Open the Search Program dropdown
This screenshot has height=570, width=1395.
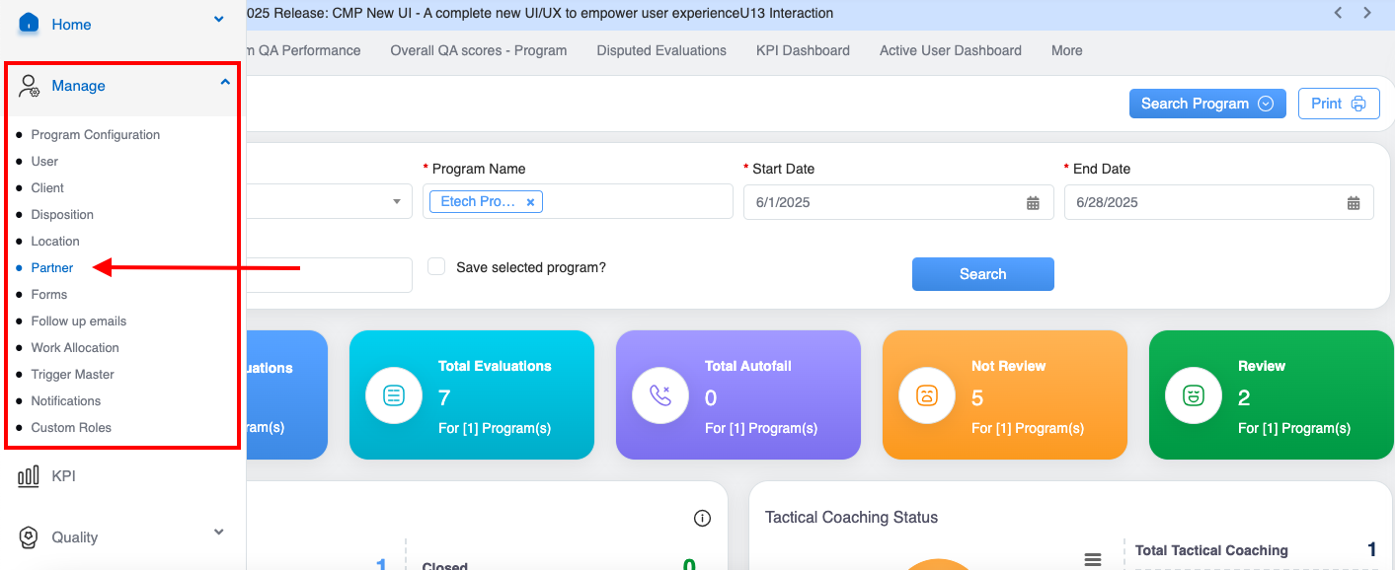(x=1206, y=104)
